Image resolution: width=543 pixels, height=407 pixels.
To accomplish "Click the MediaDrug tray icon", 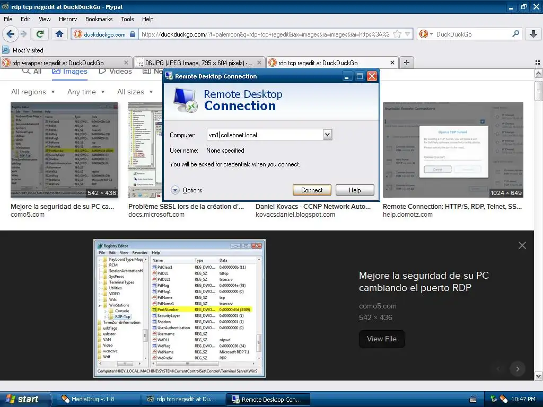I will 504,399.
